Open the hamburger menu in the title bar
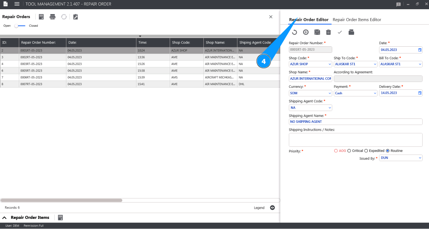This screenshot has height=229, width=429. pos(17,4)
